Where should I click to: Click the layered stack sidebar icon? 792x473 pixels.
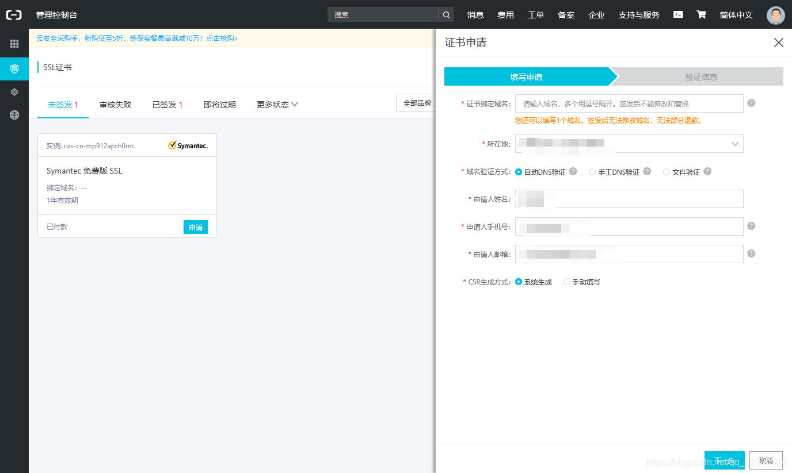14,92
